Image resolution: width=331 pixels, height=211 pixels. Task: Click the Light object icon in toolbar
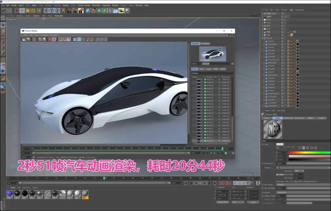127,11
